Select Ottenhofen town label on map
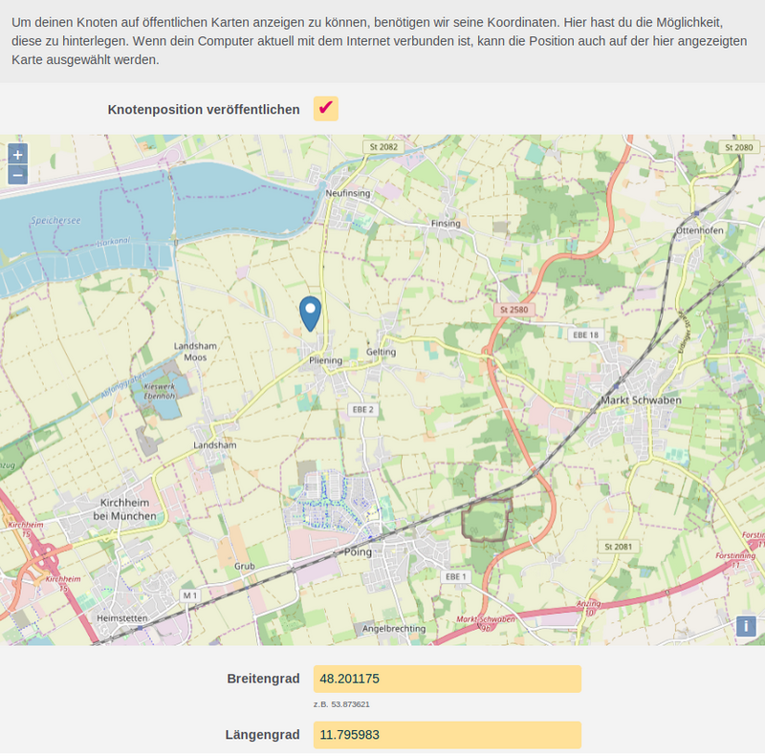The width and height of the screenshot is (765, 756). 698,230
